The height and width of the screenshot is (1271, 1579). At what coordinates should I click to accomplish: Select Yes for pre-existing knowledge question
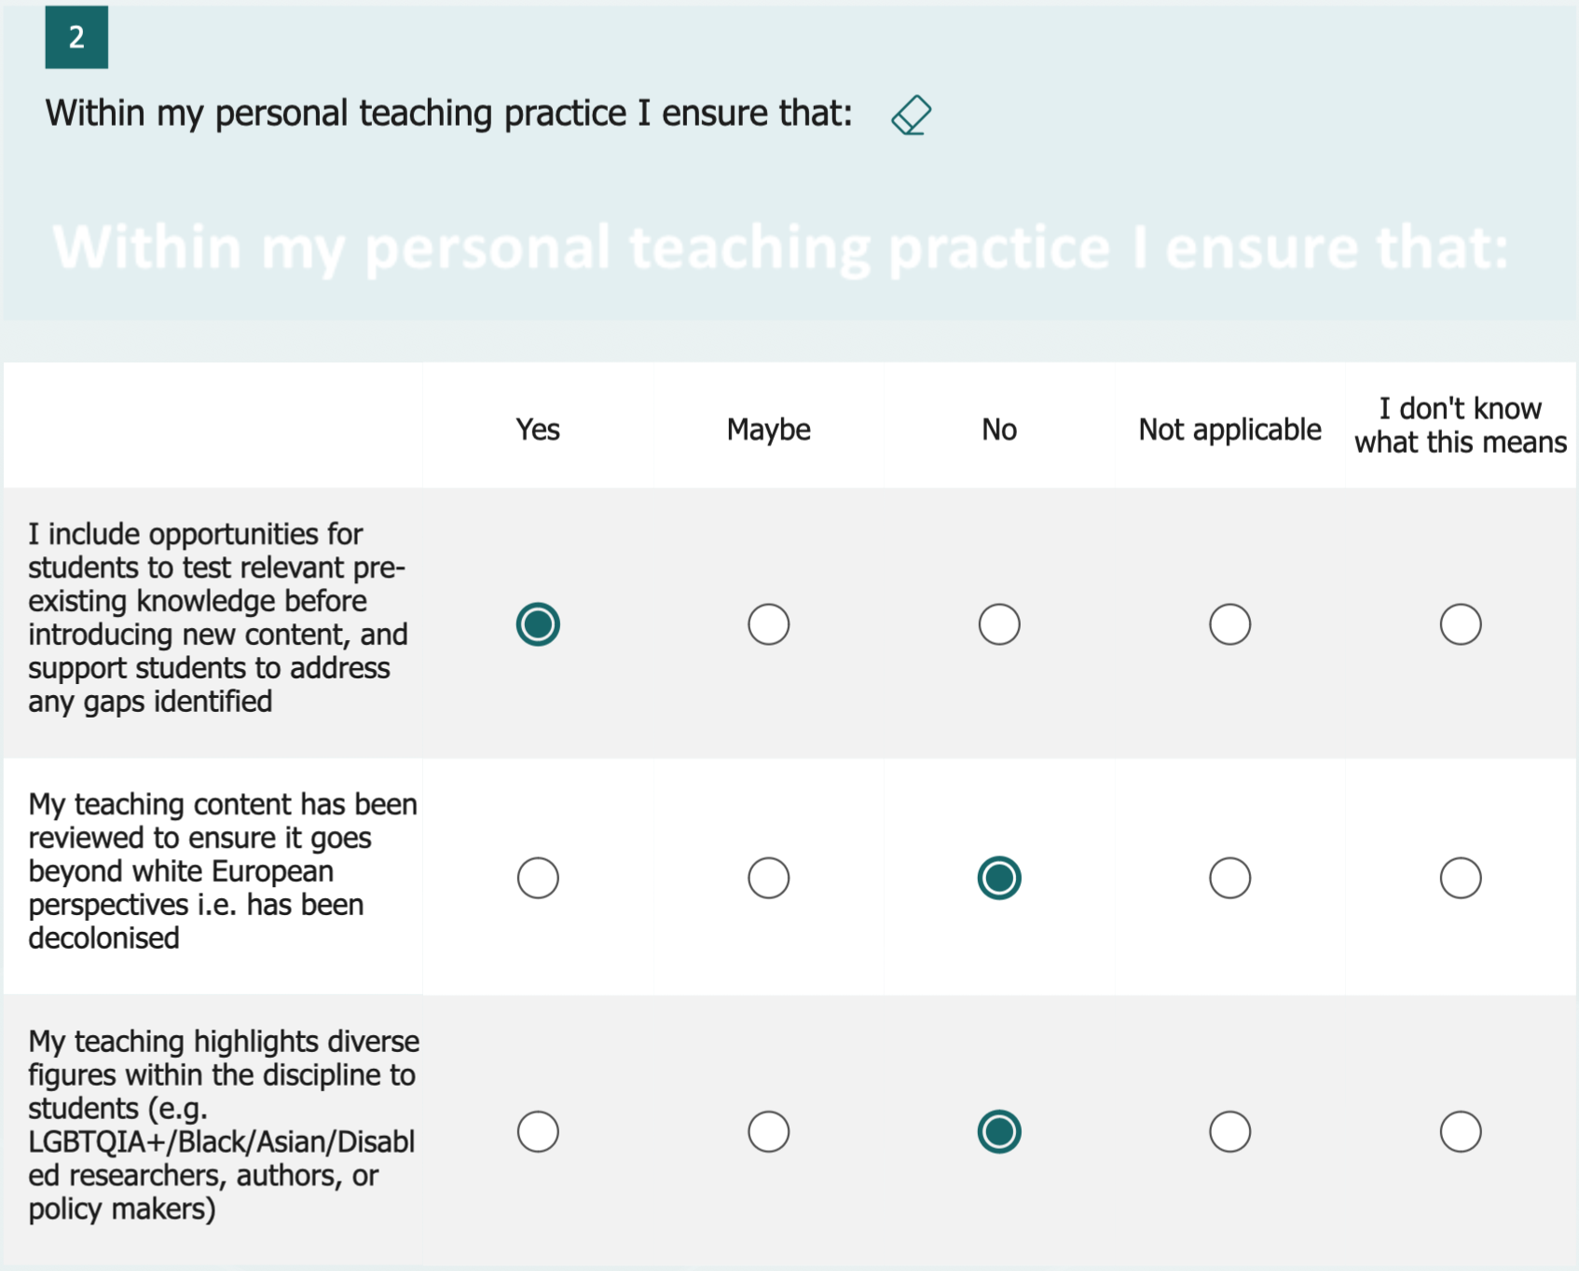[x=538, y=624]
